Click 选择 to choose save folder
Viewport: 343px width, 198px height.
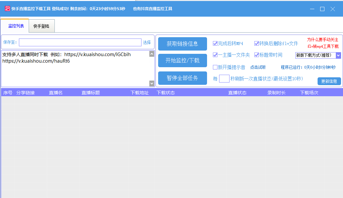pyautogui.click(x=147, y=42)
